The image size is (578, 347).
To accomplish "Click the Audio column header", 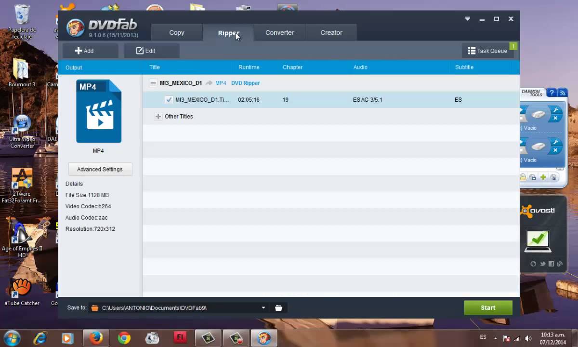I will 360,67.
